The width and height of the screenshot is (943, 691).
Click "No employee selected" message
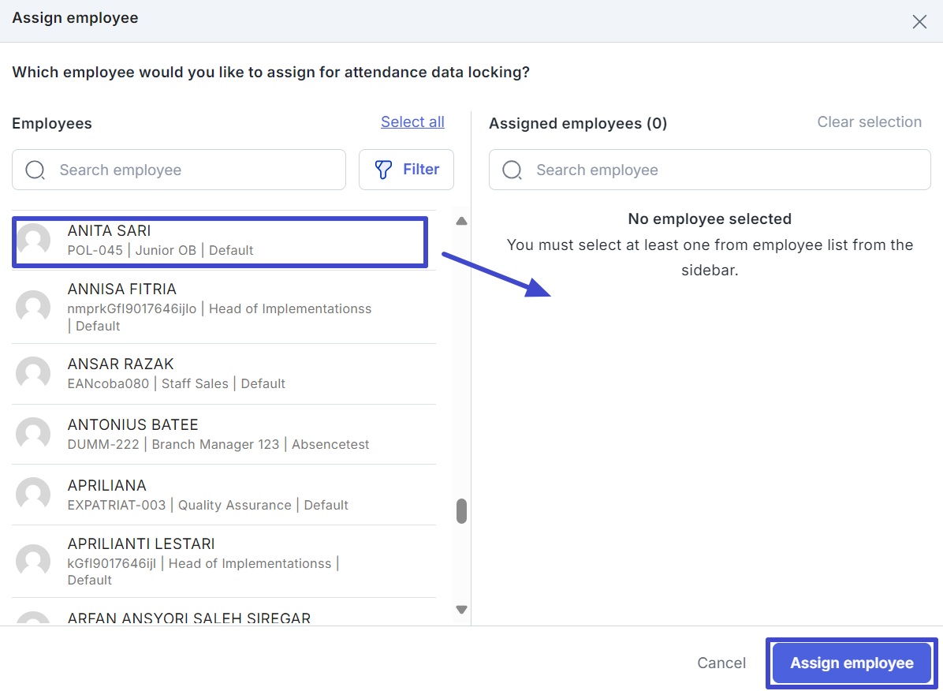[x=710, y=219]
